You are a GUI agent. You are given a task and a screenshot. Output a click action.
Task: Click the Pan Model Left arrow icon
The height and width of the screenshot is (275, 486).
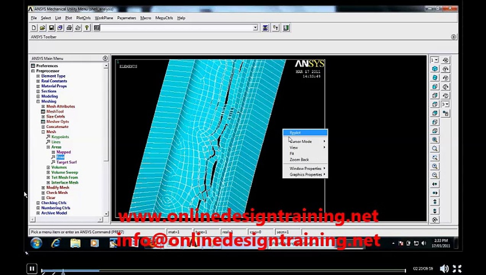coord(435,184)
